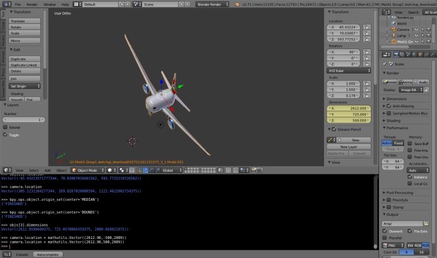
Task: Open the world properties tab icon
Action: point(414,55)
